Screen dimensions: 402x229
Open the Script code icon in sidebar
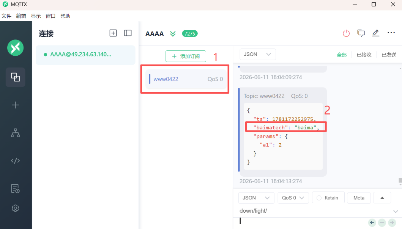tap(16, 161)
